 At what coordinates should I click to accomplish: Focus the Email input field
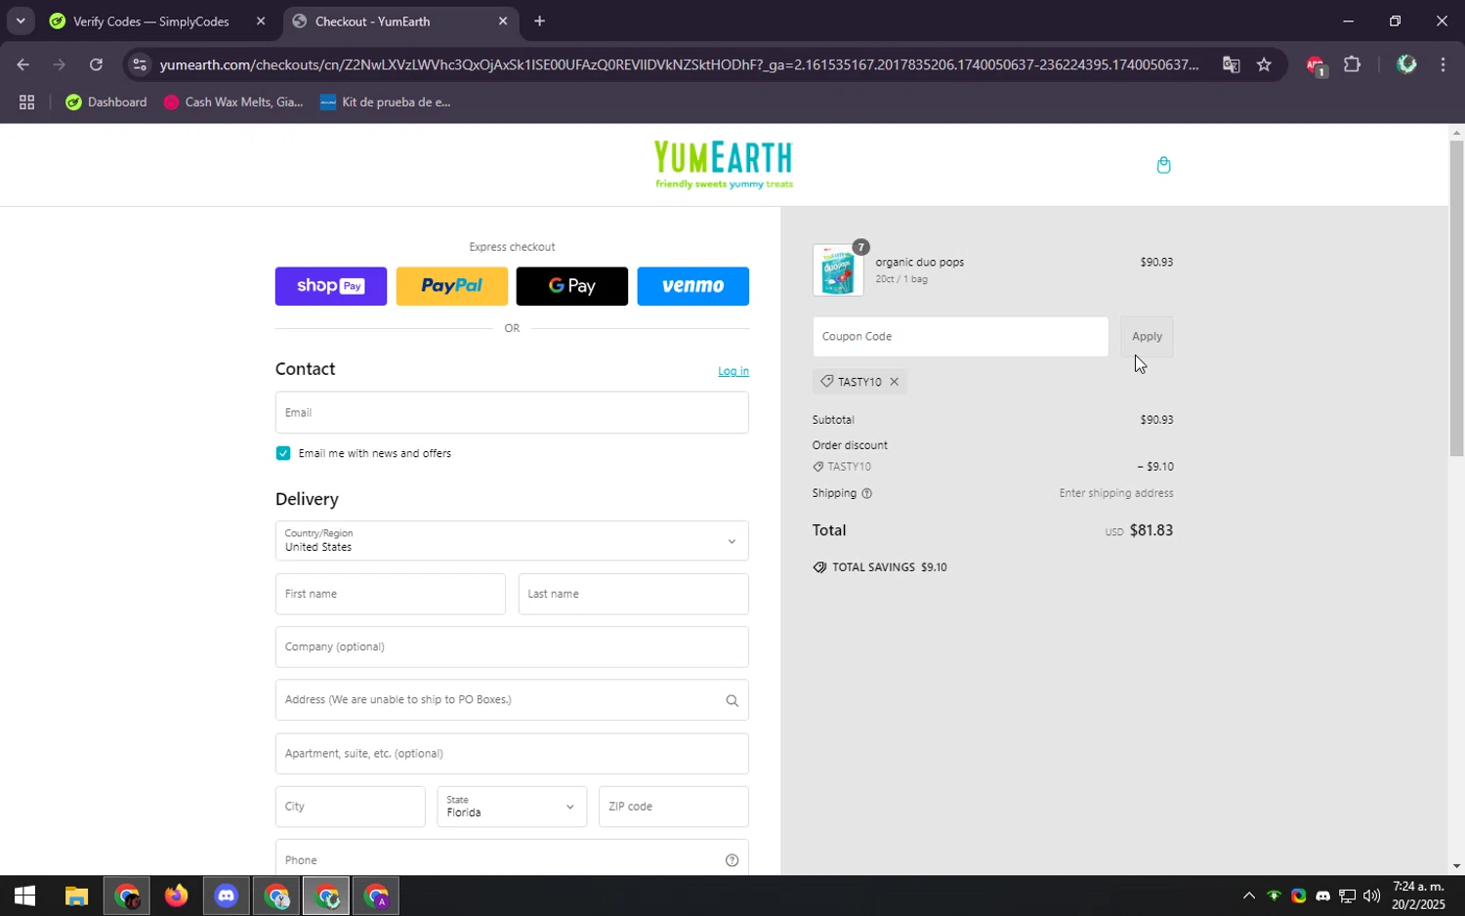point(512,413)
